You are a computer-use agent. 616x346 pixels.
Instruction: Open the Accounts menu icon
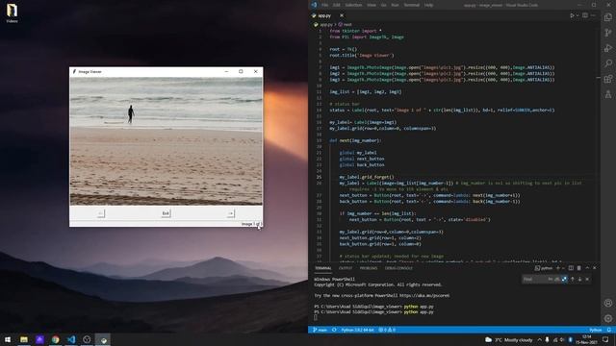click(608, 303)
